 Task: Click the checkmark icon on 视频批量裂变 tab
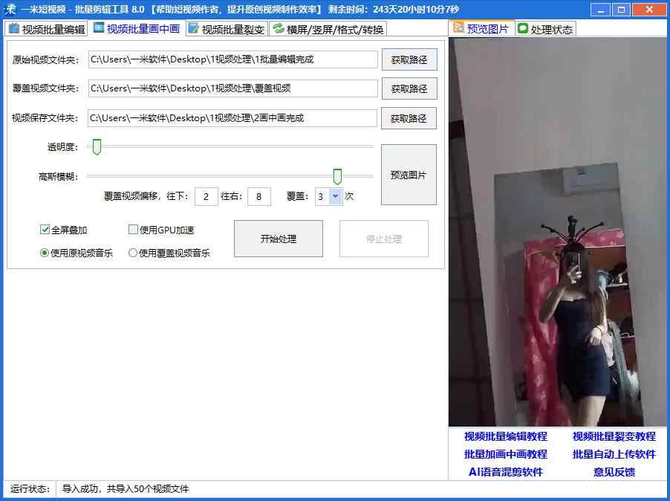tap(192, 29)
